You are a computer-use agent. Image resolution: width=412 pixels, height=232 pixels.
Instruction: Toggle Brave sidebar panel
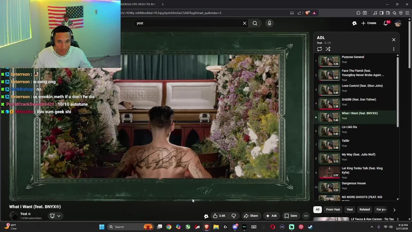pos(381,13)
